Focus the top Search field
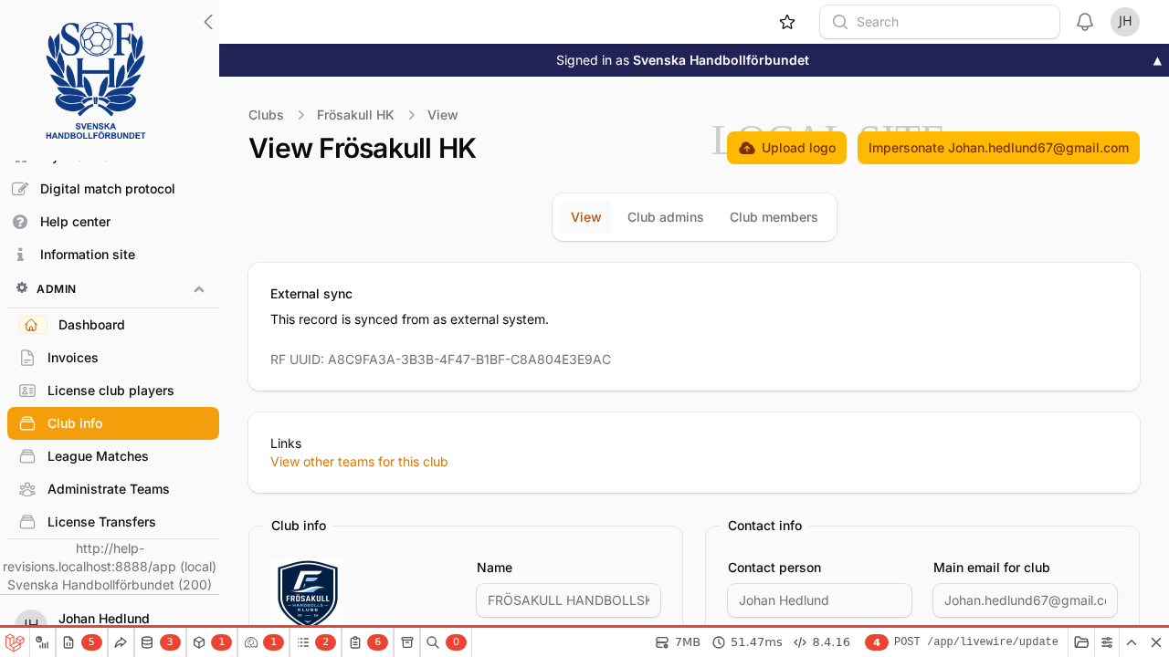 click(x=940, y=22)
